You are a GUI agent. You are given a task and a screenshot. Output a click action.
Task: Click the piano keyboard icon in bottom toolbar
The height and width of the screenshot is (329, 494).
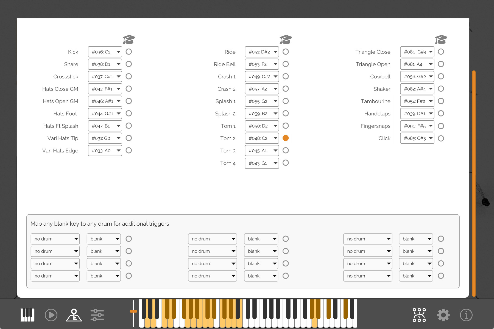27,315
